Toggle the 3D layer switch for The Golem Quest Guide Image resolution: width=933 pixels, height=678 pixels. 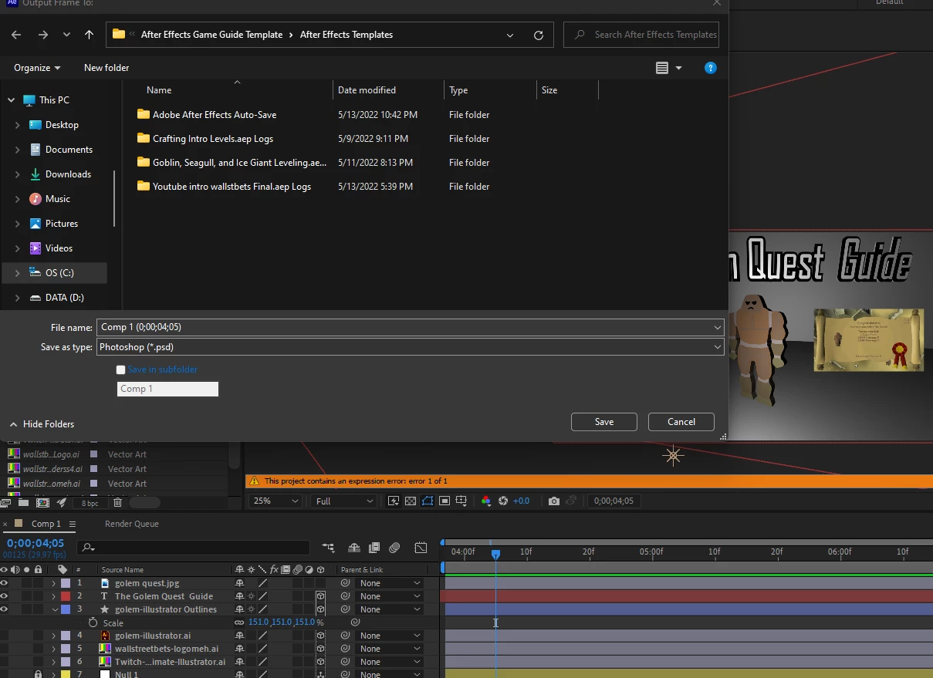tap(320, 596)
